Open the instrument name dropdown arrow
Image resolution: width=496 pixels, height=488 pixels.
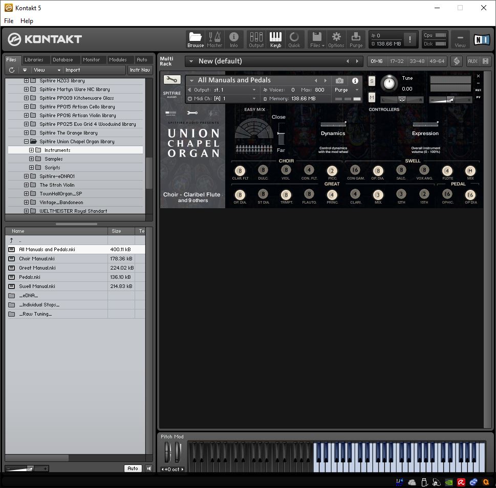[191, 81]
